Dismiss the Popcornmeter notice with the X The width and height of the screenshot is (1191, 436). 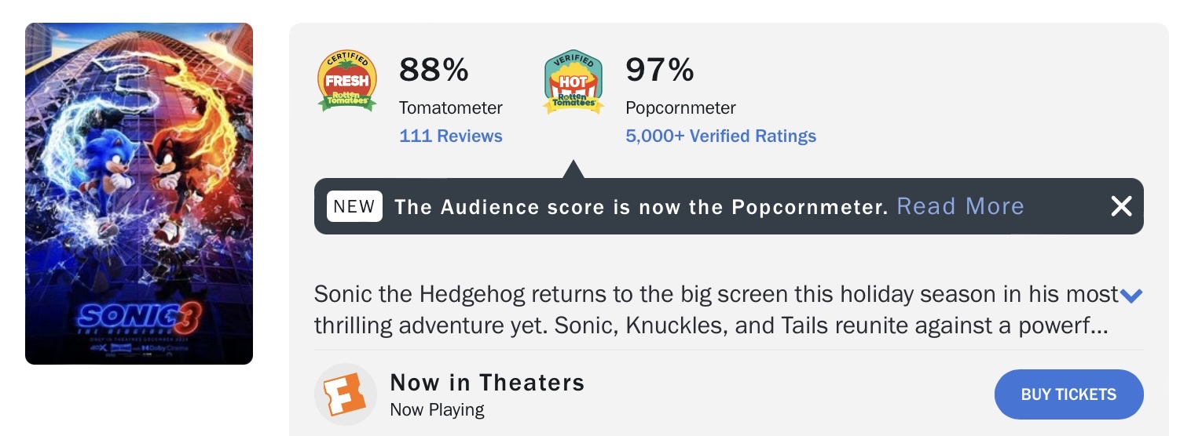(x=1121, y=206)
